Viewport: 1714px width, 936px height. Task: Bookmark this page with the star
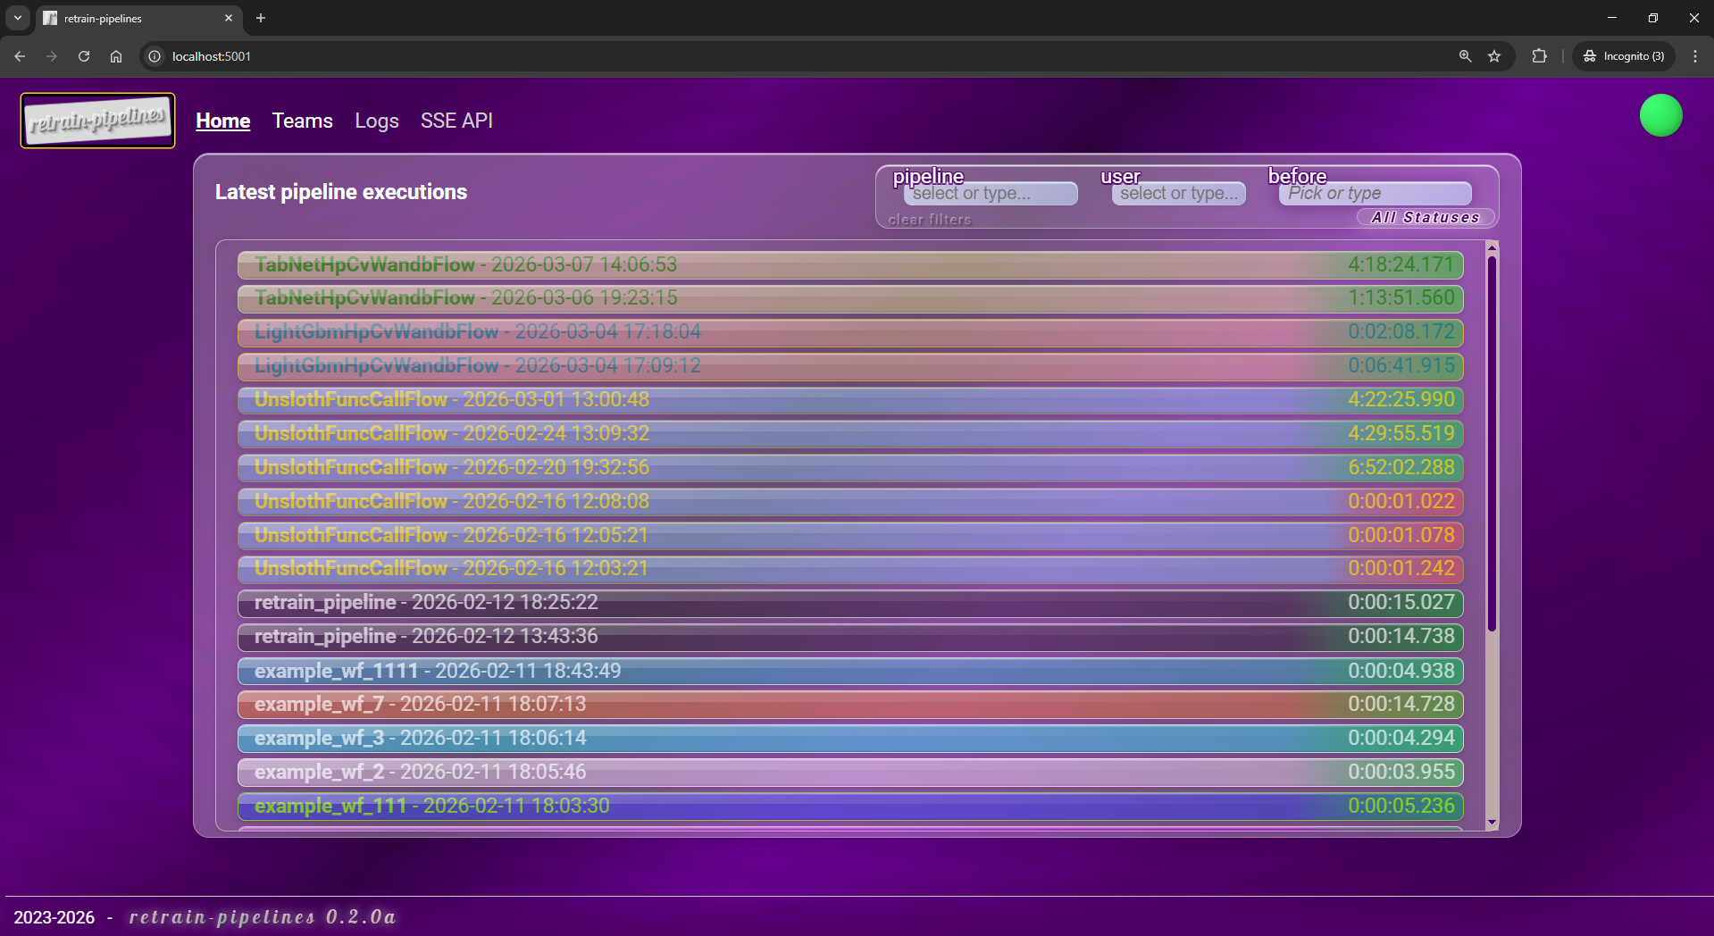1494,56
